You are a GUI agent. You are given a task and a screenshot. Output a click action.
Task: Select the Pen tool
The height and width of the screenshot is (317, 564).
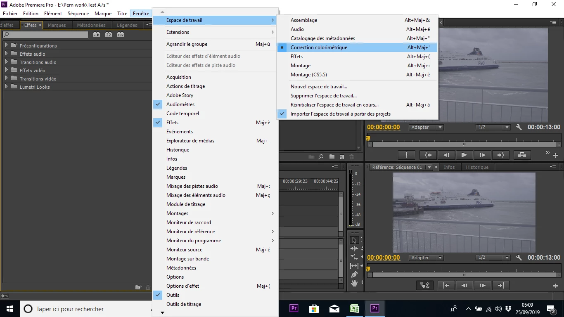(x=354, y=274)
